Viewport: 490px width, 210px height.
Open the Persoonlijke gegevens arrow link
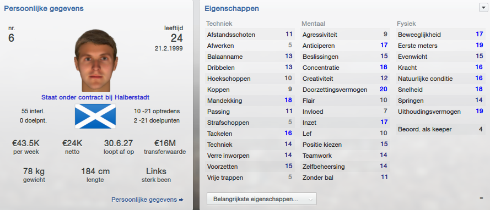coord(147,200)
